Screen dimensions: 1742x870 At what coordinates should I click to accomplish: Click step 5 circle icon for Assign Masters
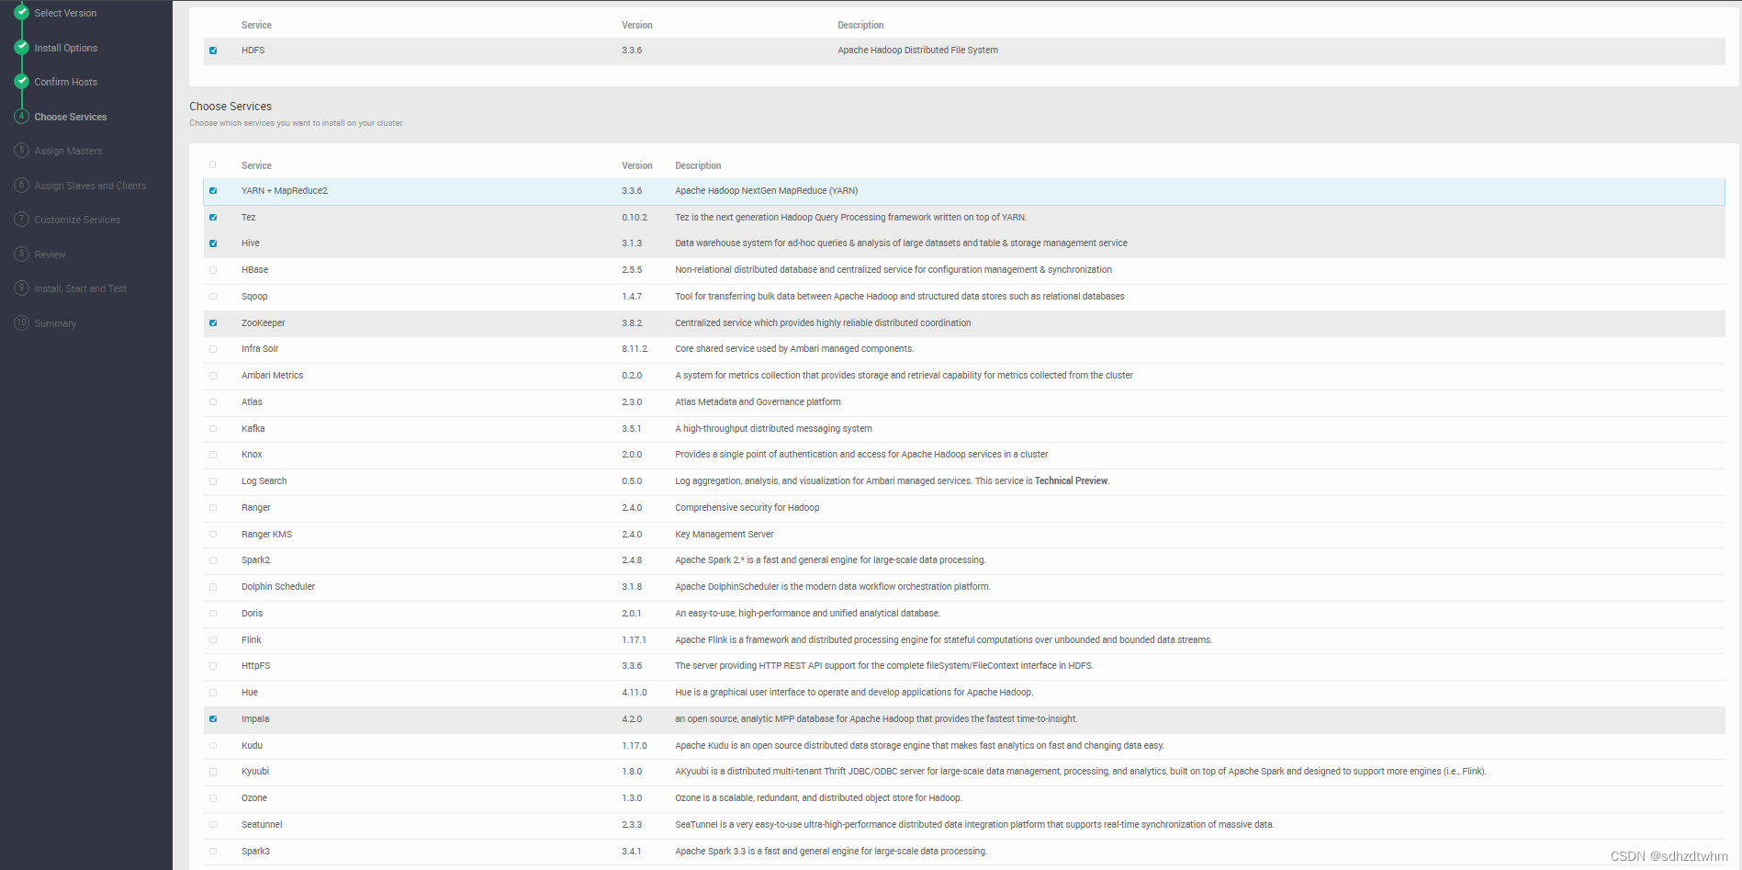pyautogui.click(x=21, y=151)
